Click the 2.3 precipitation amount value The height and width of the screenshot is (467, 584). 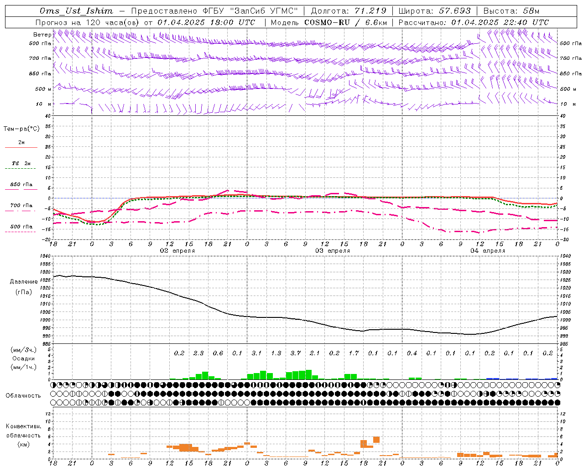(x=198, y=353)
